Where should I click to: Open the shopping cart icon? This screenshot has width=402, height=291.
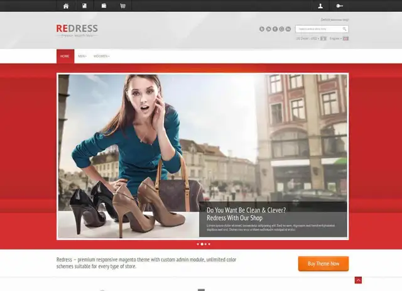pyautogui.click(x=123, y=6)
